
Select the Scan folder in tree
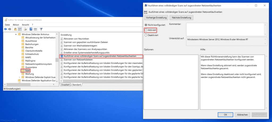(x=27, y=71)
